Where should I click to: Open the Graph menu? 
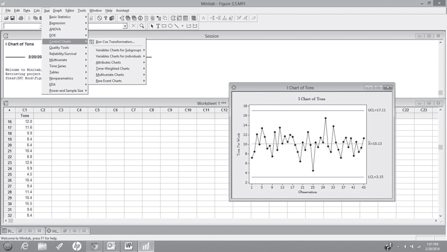[57, 11]
